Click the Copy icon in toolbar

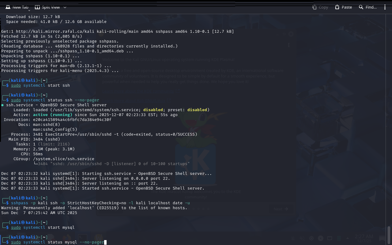[314, 7]
